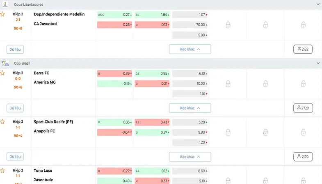
Task: Open Dữ liệu for Sport Club Recife match
Action: (15, 157)
